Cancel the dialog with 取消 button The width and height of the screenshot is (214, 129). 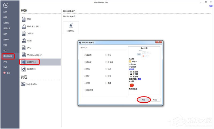point(155,100)
